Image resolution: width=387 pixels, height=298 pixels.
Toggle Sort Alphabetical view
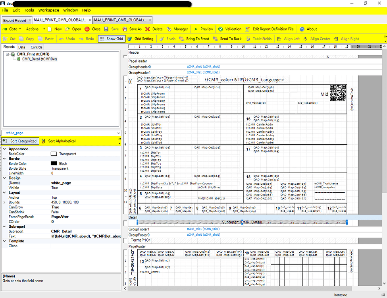pos(59,141)
